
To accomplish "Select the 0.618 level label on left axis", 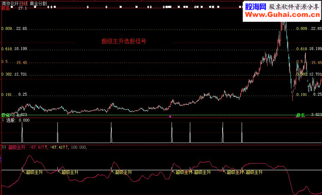I will tap(7, 49).
